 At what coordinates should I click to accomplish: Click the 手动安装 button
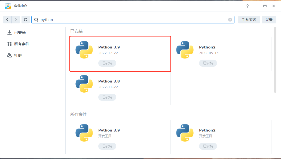tap(249, 20)
